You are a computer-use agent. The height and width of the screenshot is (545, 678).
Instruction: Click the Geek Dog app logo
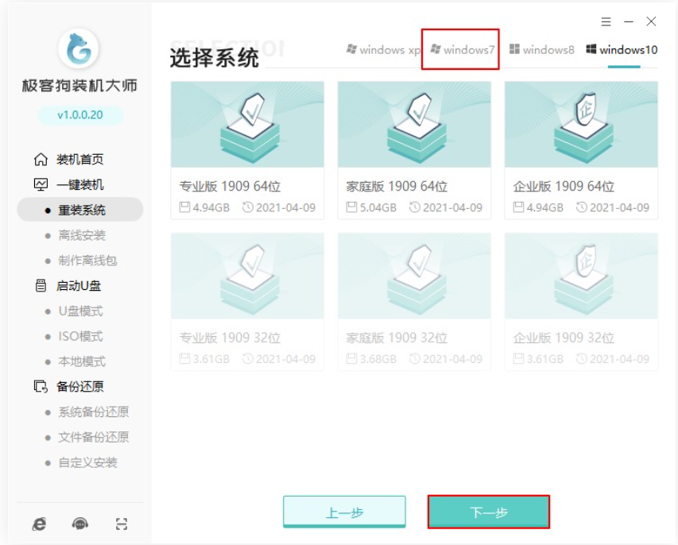[x=79, y=48]
